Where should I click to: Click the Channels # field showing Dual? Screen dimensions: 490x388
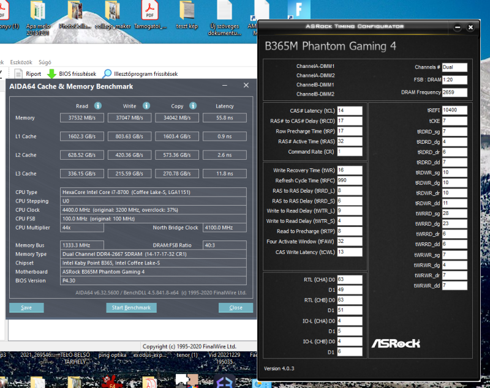coord(454,67)
